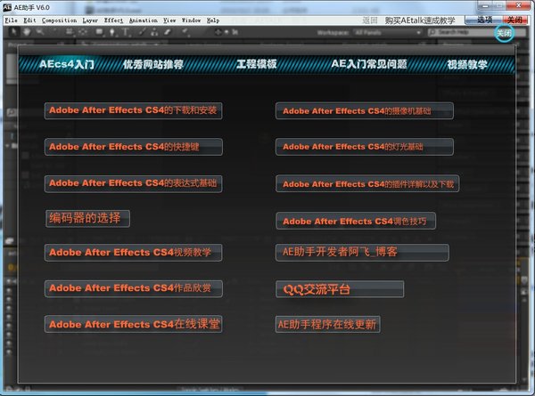
Task: Switch to the 优秀网站推荐 tab
Action: [153, 64]
